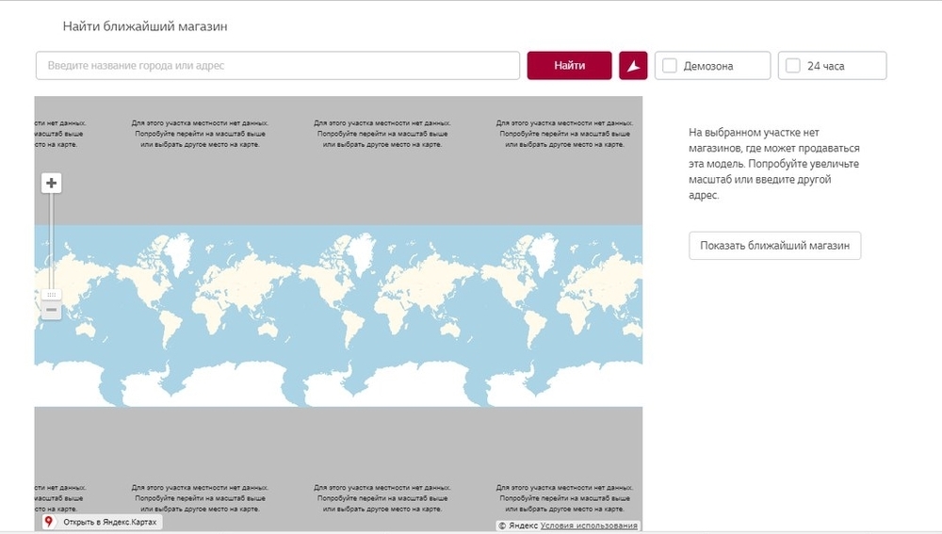Click the 24 часа filter label

(x=826, y=66)
